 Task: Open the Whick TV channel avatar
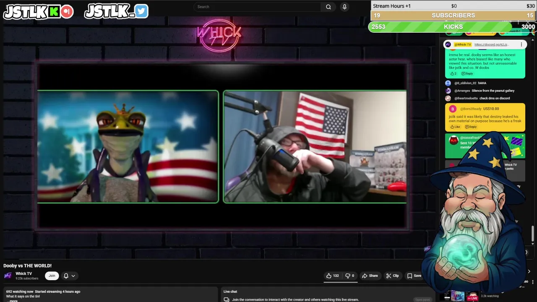(x=8, y=276)
